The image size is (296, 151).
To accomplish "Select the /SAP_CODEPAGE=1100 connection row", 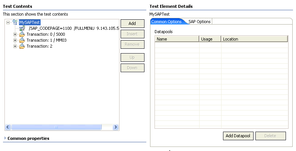I will (x=74, y=28).
